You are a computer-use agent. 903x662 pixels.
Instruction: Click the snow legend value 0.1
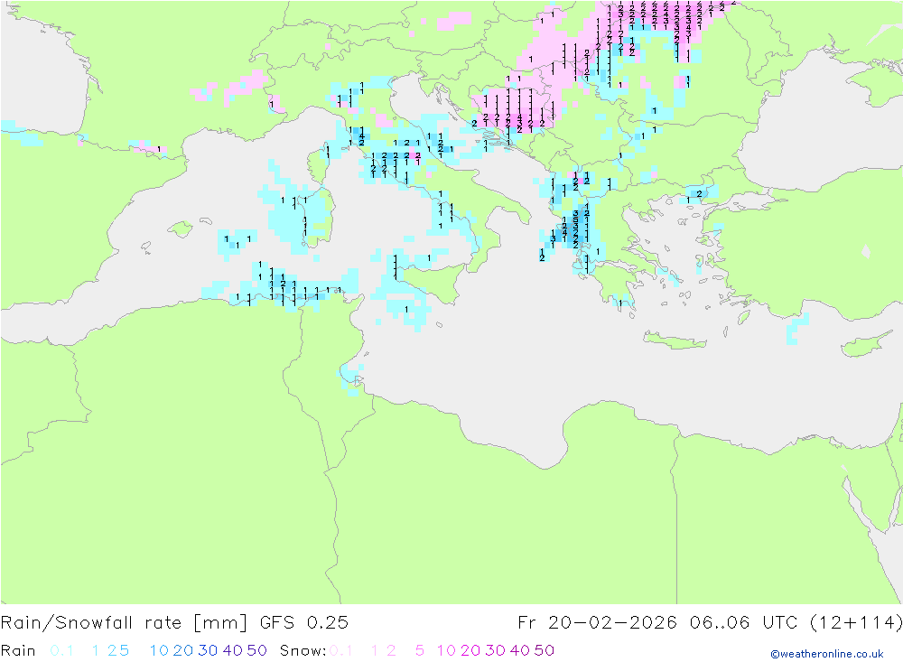point(341,650)
